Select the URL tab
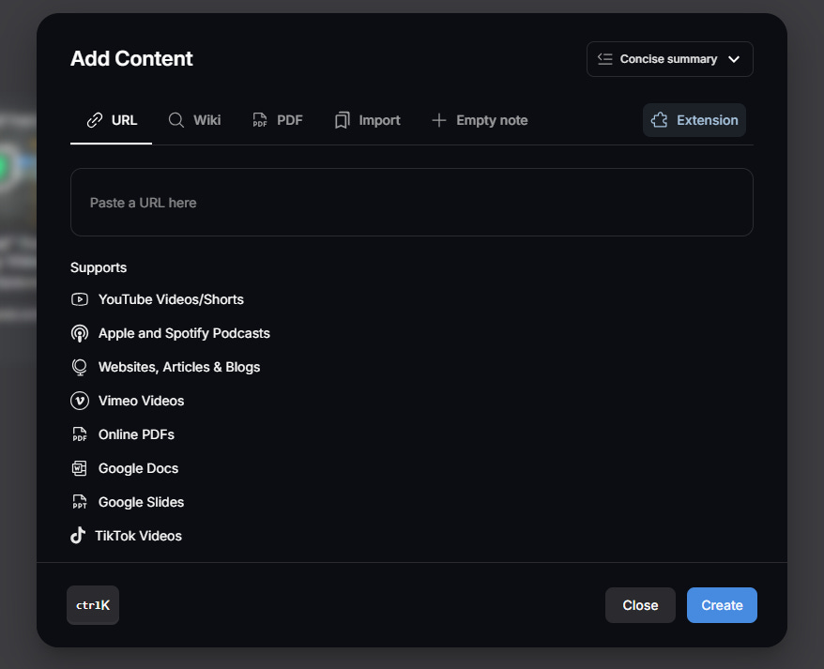This screenshot has height=669, width=824. (x=112, y=120)
